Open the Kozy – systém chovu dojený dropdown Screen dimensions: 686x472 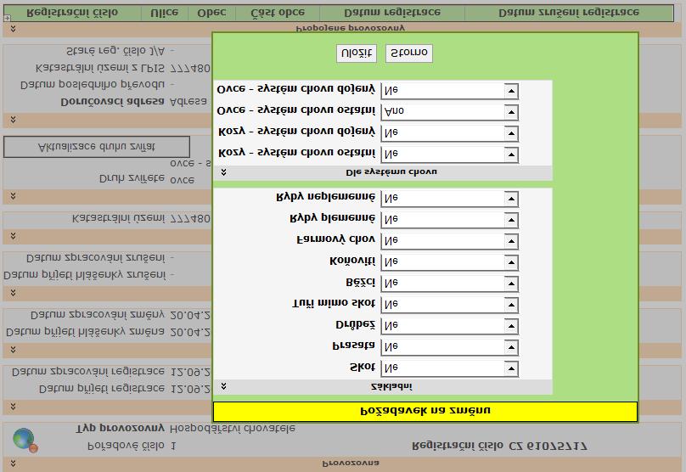(x=450, y=133)
